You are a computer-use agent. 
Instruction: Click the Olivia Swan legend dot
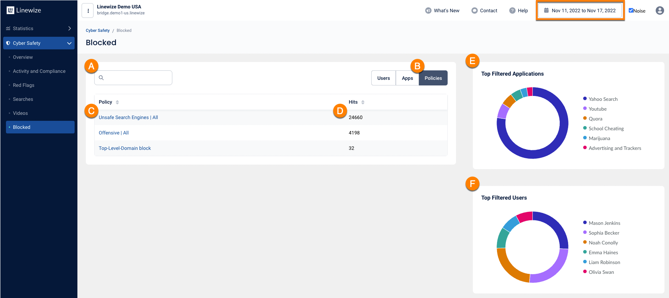[585, 271]
